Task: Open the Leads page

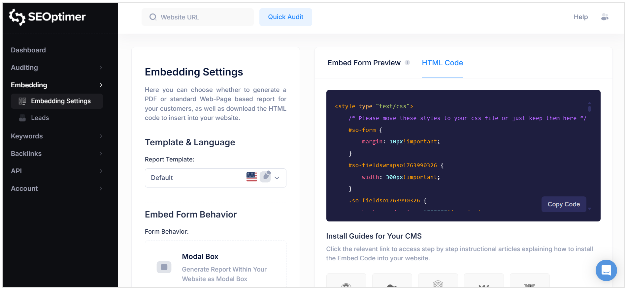Action: coord(40,118)
